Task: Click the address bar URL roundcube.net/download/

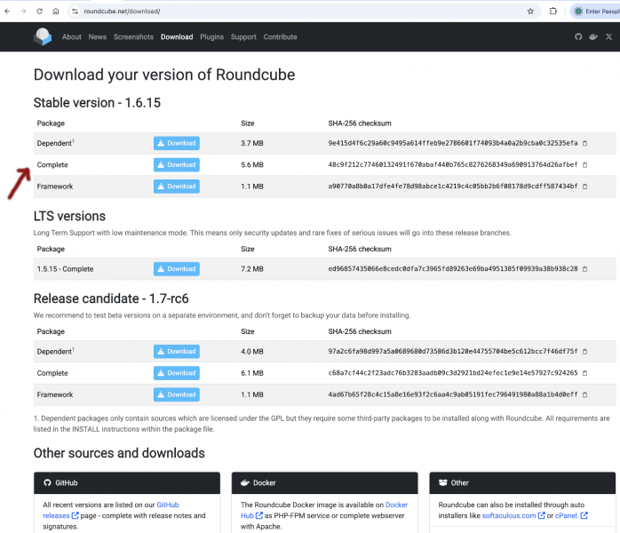Action: coord(122,12)
